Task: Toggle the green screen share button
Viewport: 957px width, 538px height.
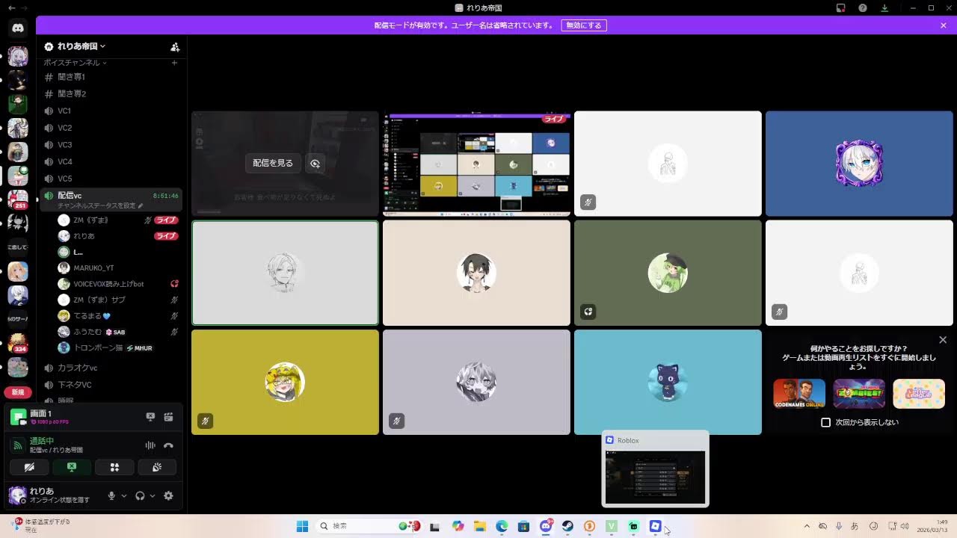Action: (72, 467)
